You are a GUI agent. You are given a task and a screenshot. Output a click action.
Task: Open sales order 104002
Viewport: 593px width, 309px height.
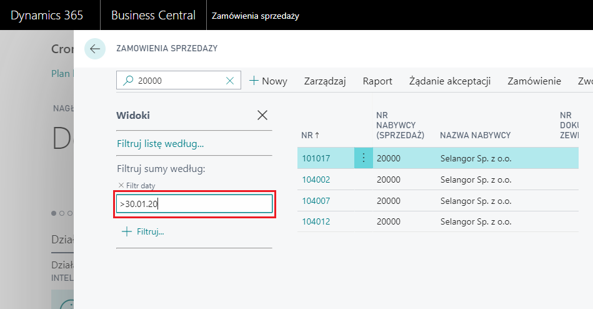[x=316, y=180]
